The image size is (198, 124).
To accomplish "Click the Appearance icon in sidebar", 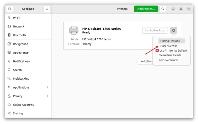I will (9, 53).
